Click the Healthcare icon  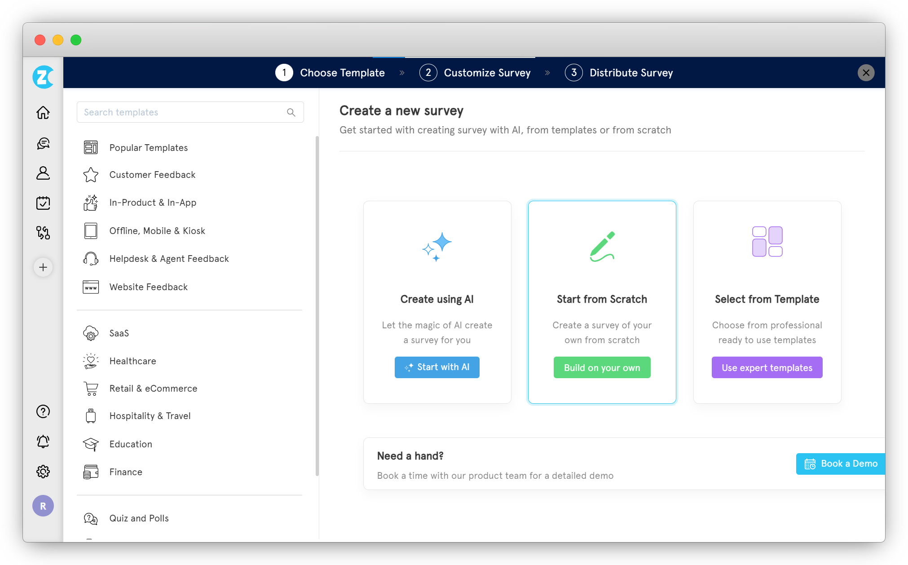pyautogui.click(x=91, y=361)
